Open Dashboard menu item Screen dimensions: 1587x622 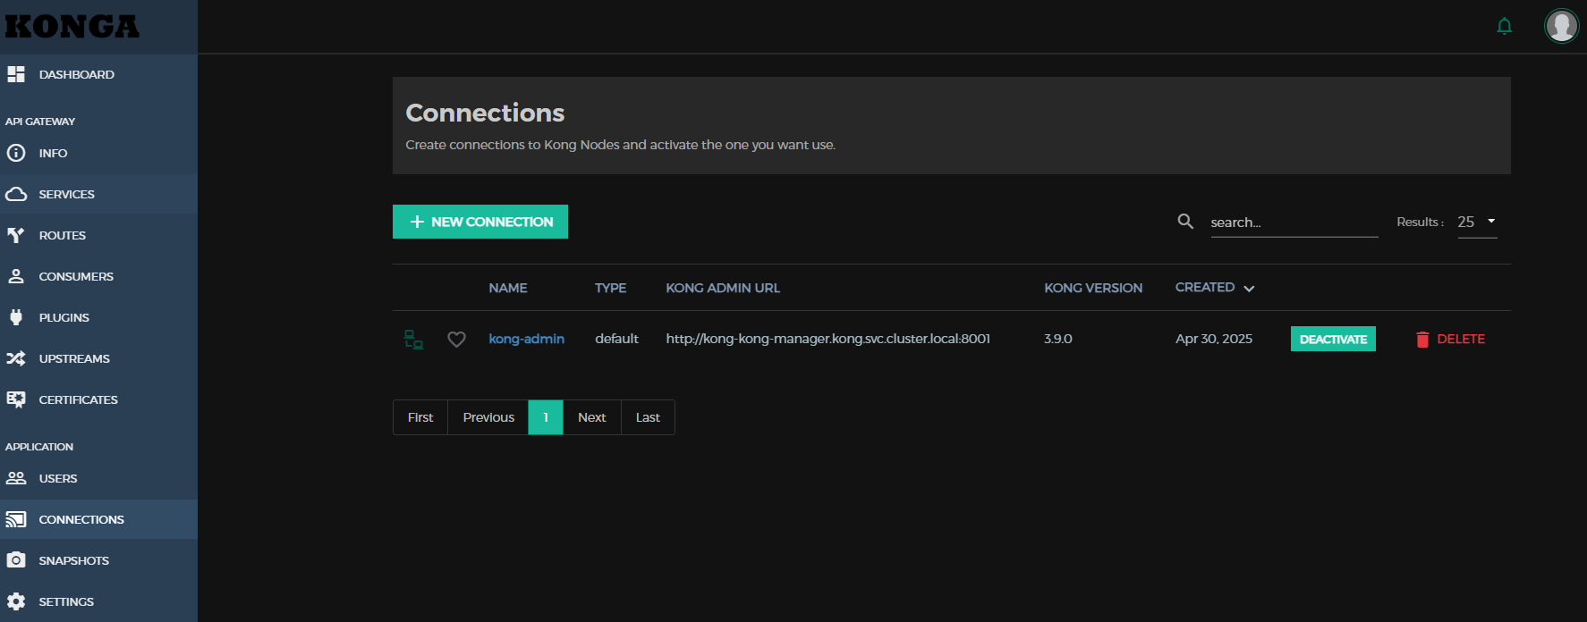click(x=98, y=74)
